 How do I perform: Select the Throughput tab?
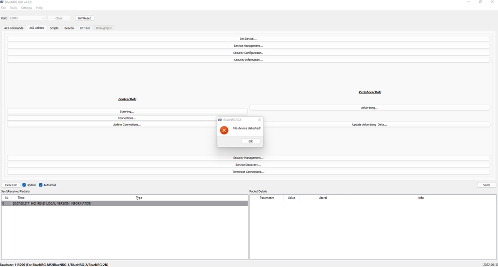[x=103, y=28]
